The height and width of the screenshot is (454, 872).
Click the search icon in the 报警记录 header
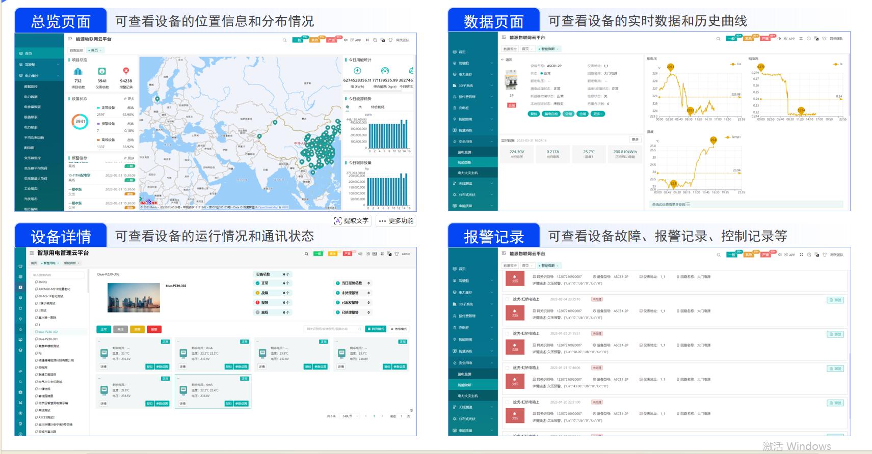point(719,254)
